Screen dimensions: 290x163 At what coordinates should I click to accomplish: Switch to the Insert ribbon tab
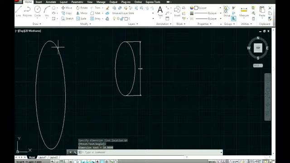(39, 2)
